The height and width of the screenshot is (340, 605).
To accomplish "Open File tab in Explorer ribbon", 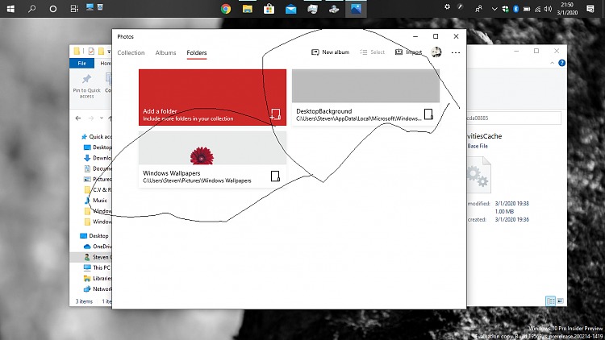I will [81, 63].
